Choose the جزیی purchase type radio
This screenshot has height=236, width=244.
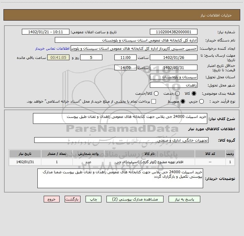pos(202,101)
